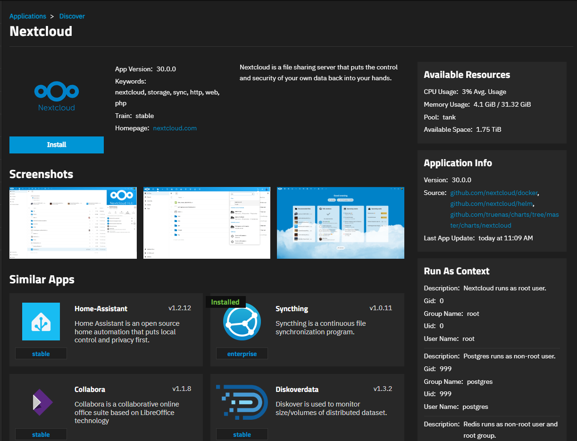
Task: Click the Run As Context heading
Action: tap(457, 271)
